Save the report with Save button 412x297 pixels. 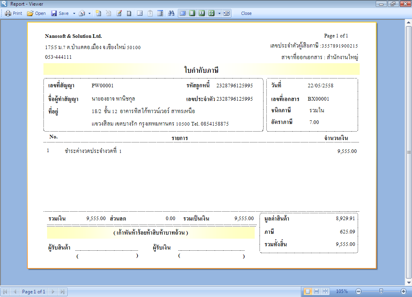point(60,13)
